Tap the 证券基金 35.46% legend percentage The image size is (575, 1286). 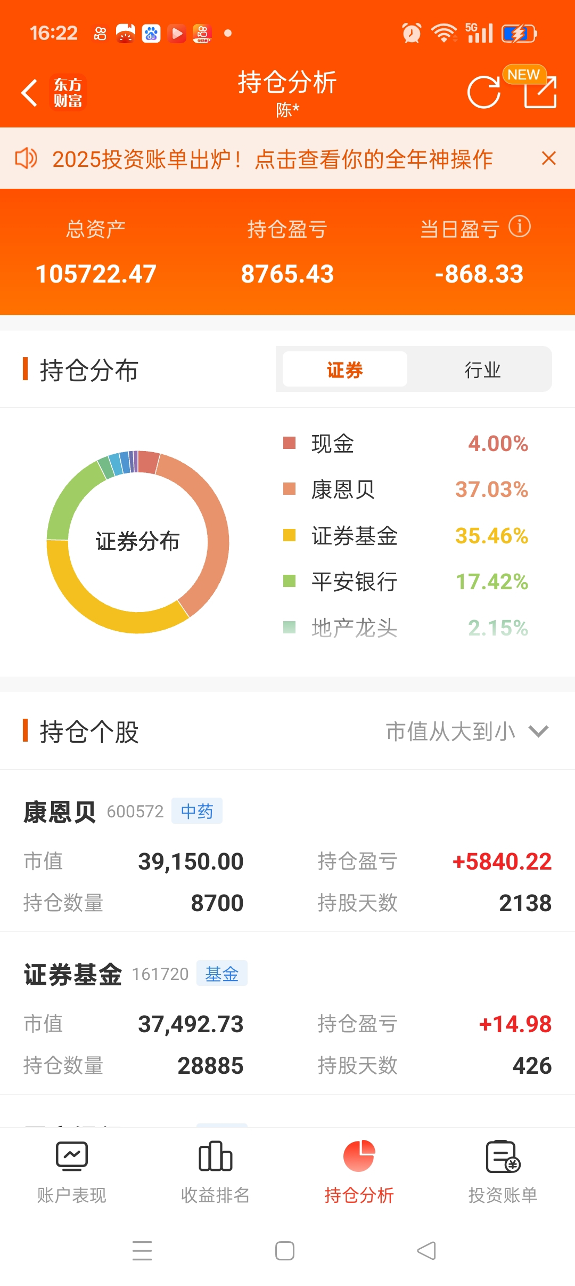[491, 536]
